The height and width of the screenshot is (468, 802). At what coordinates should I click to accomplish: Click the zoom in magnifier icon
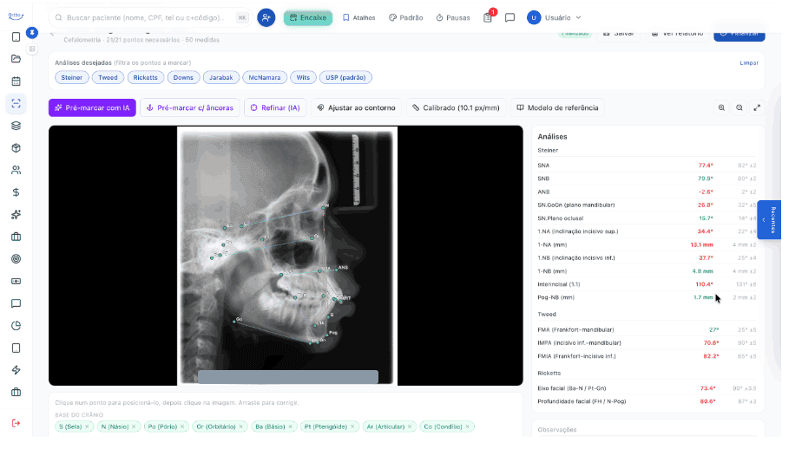coord(721,107)
